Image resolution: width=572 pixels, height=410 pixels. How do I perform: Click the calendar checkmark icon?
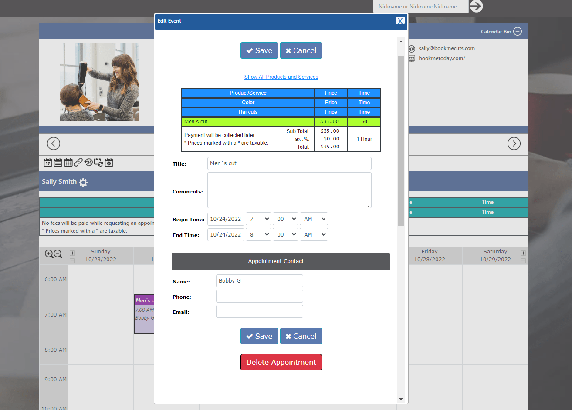click(x=109, y=163)
